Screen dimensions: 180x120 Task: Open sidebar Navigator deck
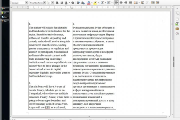pos(177,33)
